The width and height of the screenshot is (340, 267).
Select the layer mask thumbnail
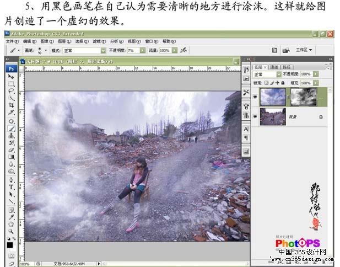pyautogui.click(x=304, y=97)
